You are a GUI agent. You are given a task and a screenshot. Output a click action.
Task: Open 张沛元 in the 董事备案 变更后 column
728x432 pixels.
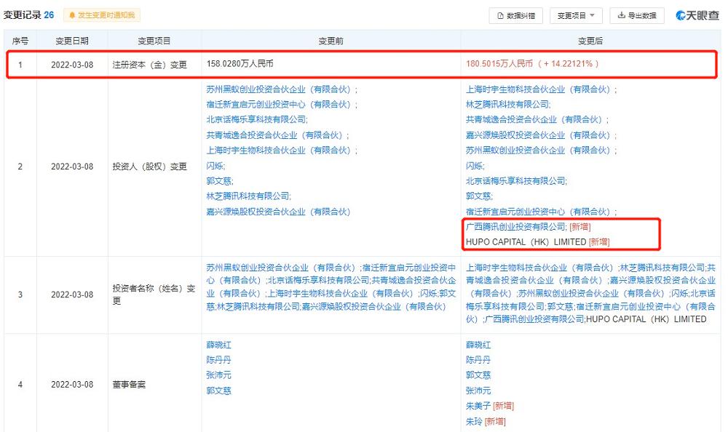[x=478, y=391]
